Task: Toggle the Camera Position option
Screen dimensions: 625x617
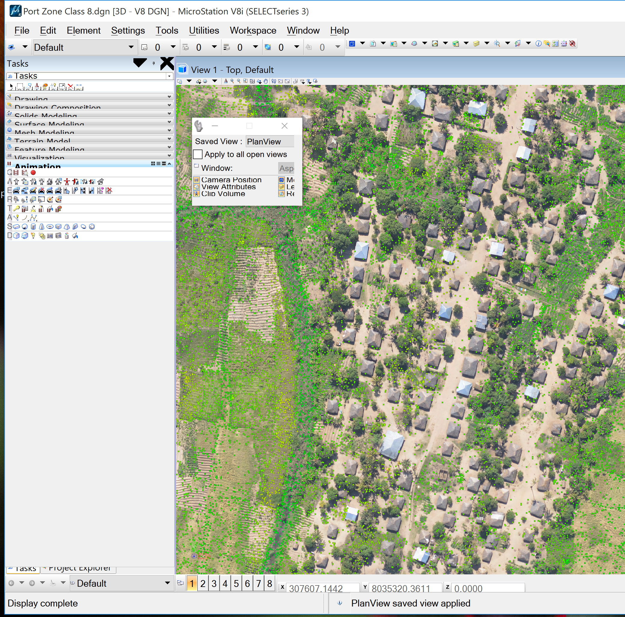Action: click(x=196, y=180)
